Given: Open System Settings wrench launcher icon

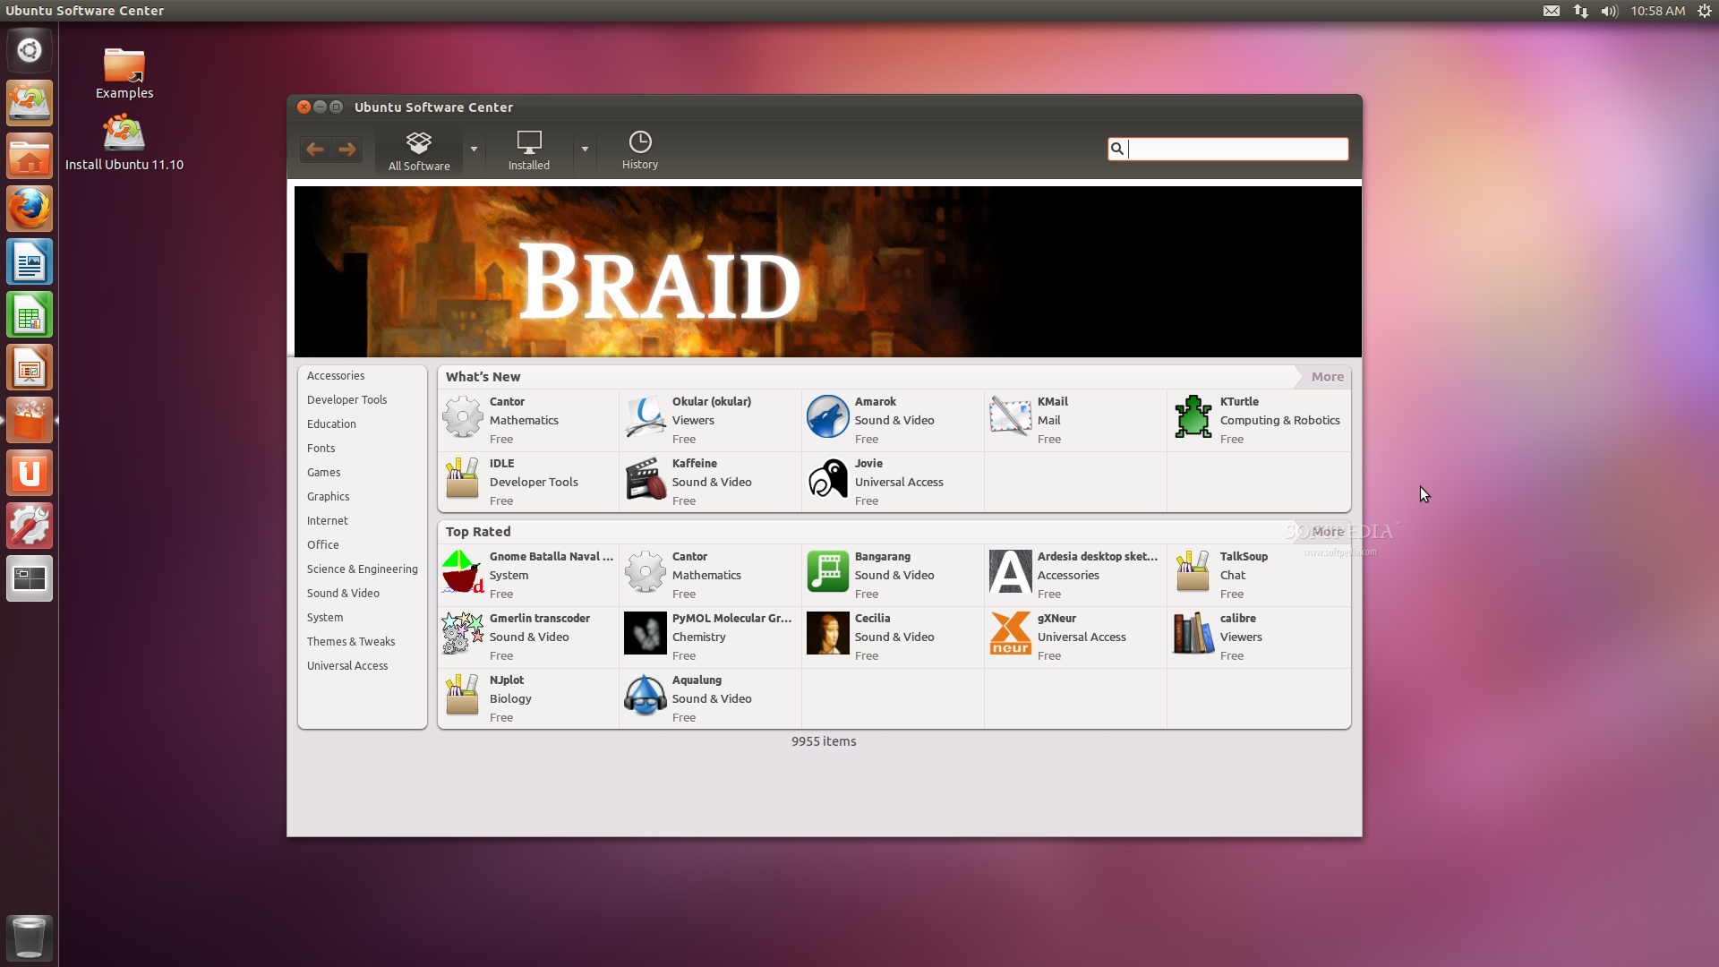Looking at the screenshot, I should (30, 526).
